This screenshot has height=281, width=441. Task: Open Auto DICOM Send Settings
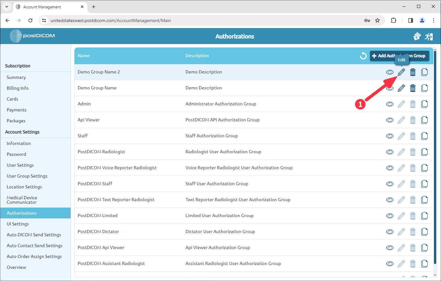[x=34, y=234]
